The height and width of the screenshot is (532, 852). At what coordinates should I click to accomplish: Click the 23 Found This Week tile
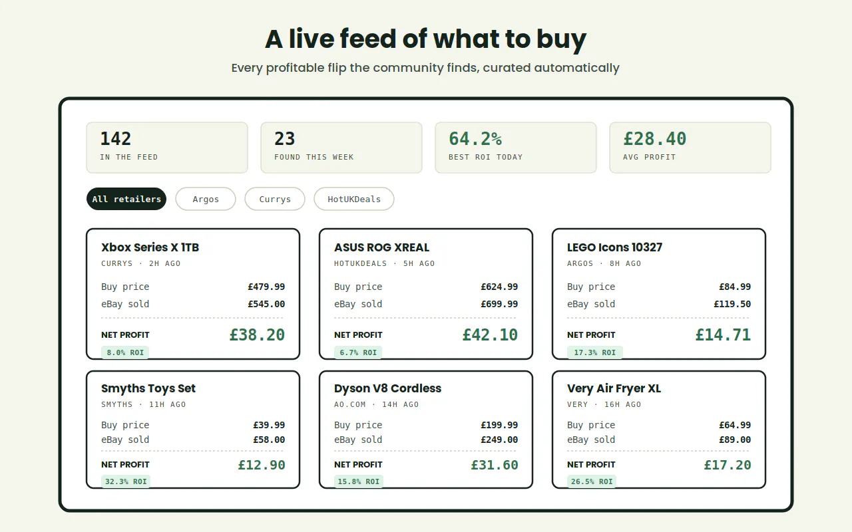pos(341,148)
